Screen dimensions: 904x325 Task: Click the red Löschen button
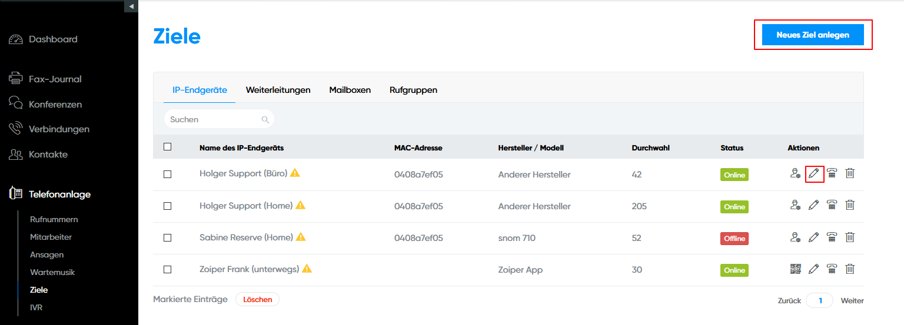point(257,299)
